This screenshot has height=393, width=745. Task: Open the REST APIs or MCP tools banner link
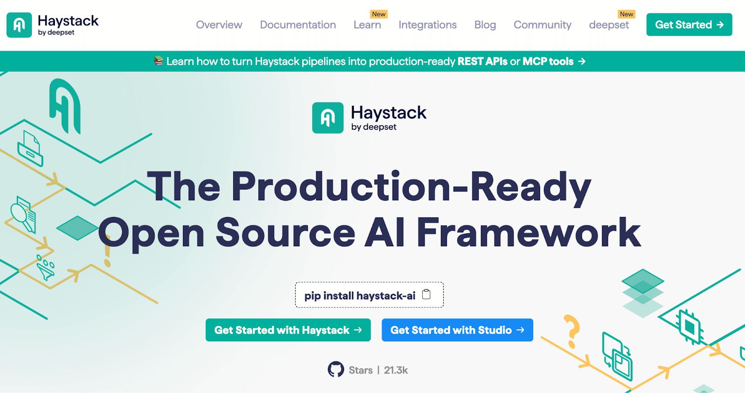click(x=515, y=61)
